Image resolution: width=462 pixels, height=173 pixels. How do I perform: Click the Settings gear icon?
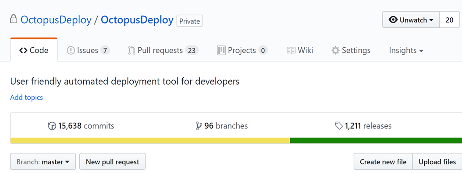click(x=335, y=51)
